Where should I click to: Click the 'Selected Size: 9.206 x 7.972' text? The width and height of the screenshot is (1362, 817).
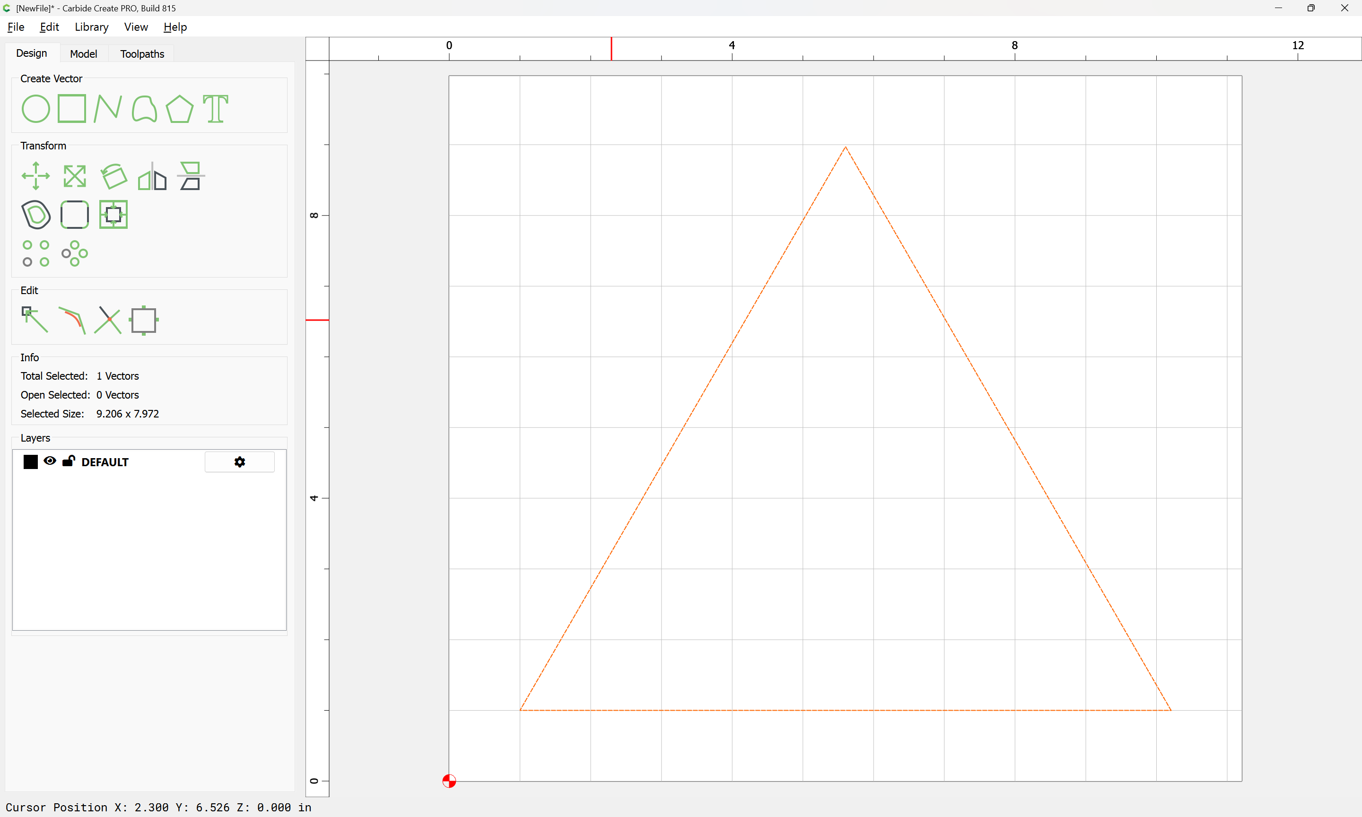[90, 413]
